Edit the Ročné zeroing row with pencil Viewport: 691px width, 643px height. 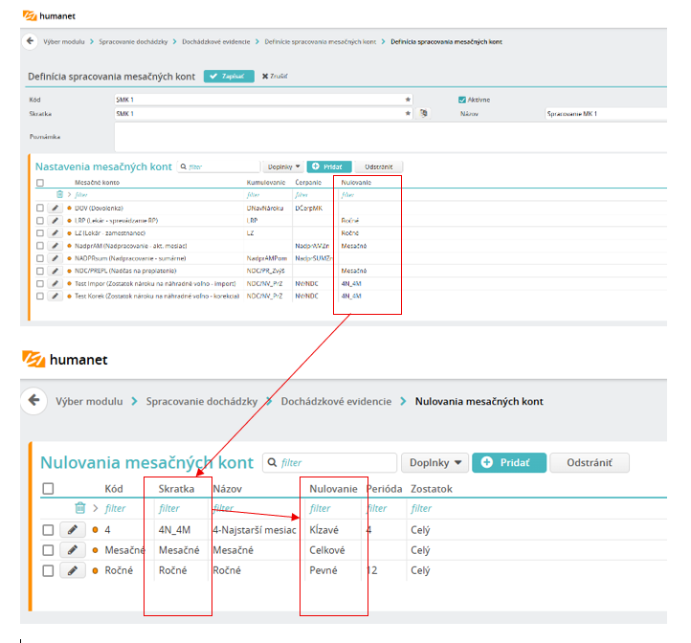pyautogui.click(x=73, y=570)
